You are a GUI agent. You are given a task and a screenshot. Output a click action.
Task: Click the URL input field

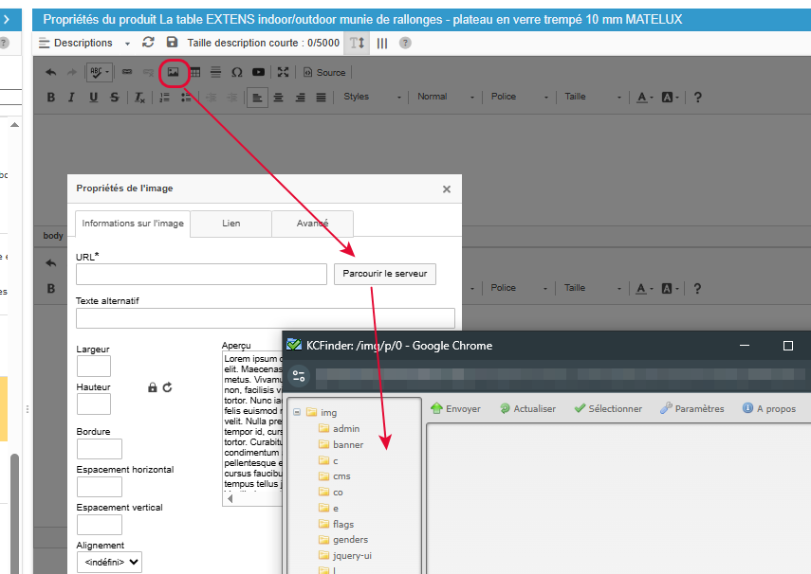click(201, 274)
